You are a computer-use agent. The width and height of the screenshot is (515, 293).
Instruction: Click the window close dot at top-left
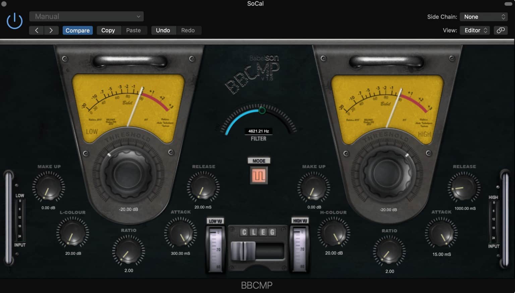click(x=4, y=4)
